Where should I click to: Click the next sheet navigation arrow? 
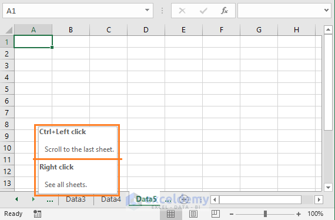coord(33,199)
